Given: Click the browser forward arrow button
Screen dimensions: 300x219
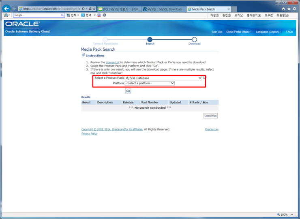Looking at the screenshot, I should (14, 9).
